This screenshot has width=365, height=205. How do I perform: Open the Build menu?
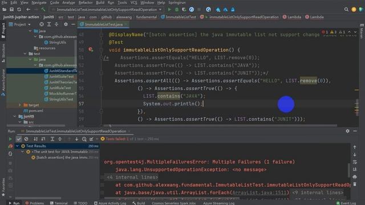coord(100,2)
